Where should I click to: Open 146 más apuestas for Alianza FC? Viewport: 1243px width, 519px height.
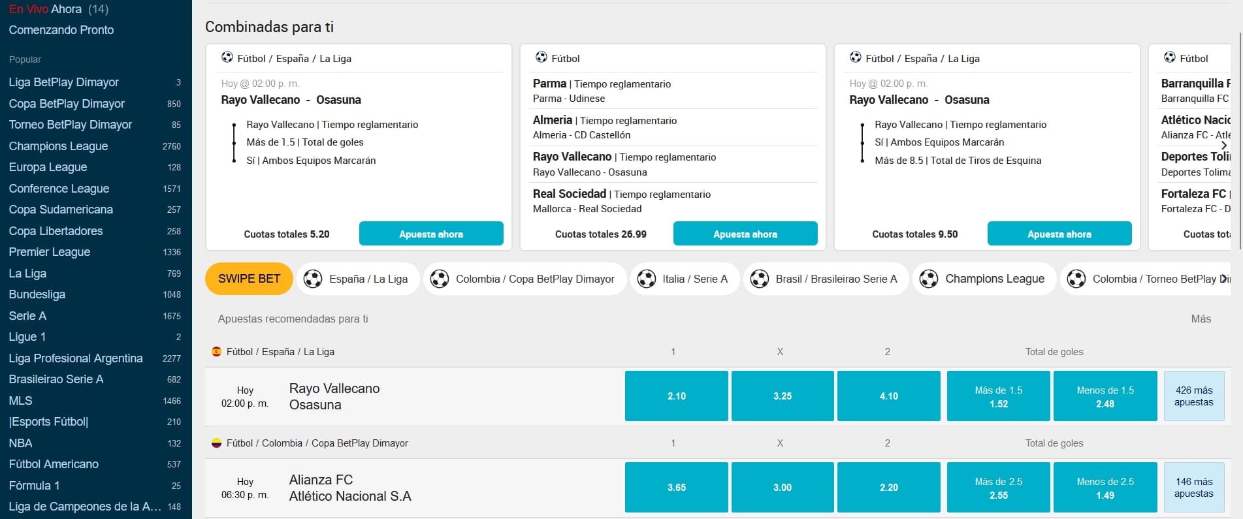[x=1194, y=488]
